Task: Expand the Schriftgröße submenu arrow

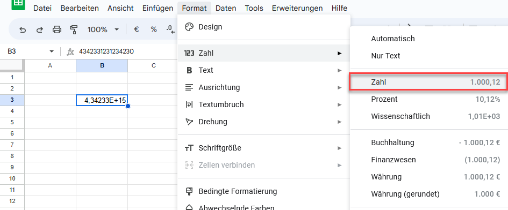Action: [x=339, y=148]
